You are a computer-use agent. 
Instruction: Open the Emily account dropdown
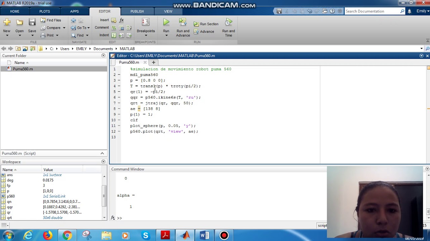(422, 11)
